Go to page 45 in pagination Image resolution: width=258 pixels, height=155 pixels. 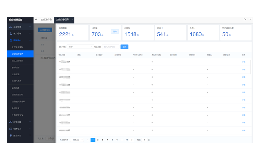point(127,140)
